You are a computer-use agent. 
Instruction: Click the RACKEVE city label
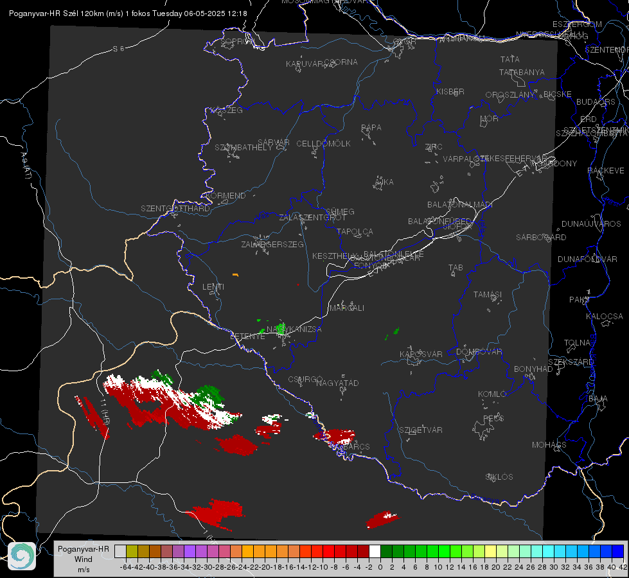(606, 171)
